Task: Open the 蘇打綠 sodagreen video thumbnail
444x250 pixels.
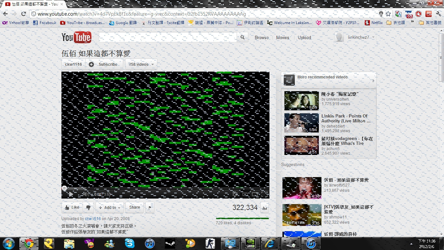Action: click(302, 145)
